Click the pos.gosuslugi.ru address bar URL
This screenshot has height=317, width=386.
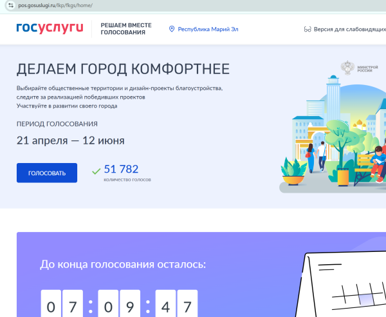[x=57, y=5]
